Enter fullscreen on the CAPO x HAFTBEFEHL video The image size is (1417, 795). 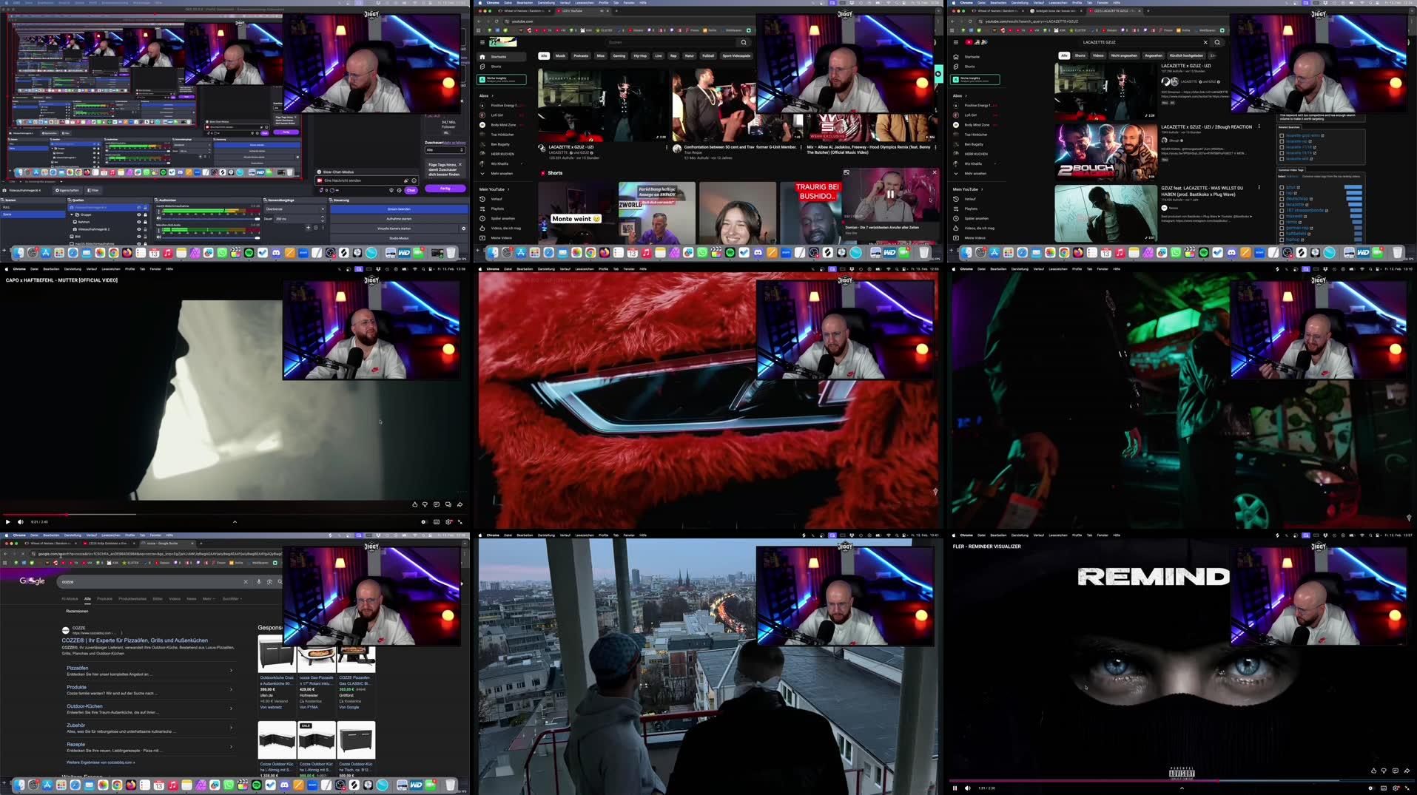click(460, 521)
